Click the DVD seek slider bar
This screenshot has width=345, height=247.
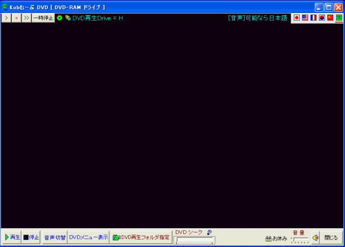pyautogui.click(x=194, y=241)
